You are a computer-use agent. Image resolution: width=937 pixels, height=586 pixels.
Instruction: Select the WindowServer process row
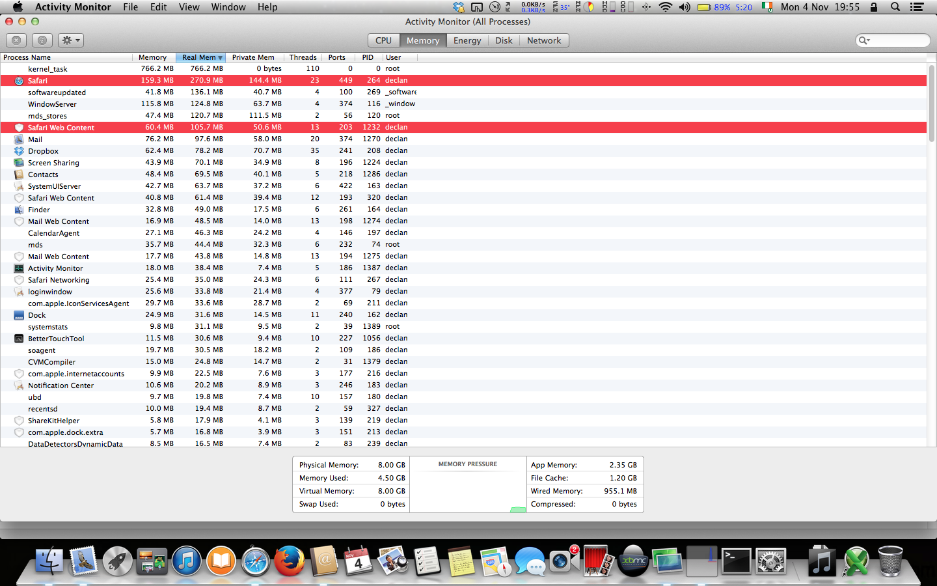(463, 104)
